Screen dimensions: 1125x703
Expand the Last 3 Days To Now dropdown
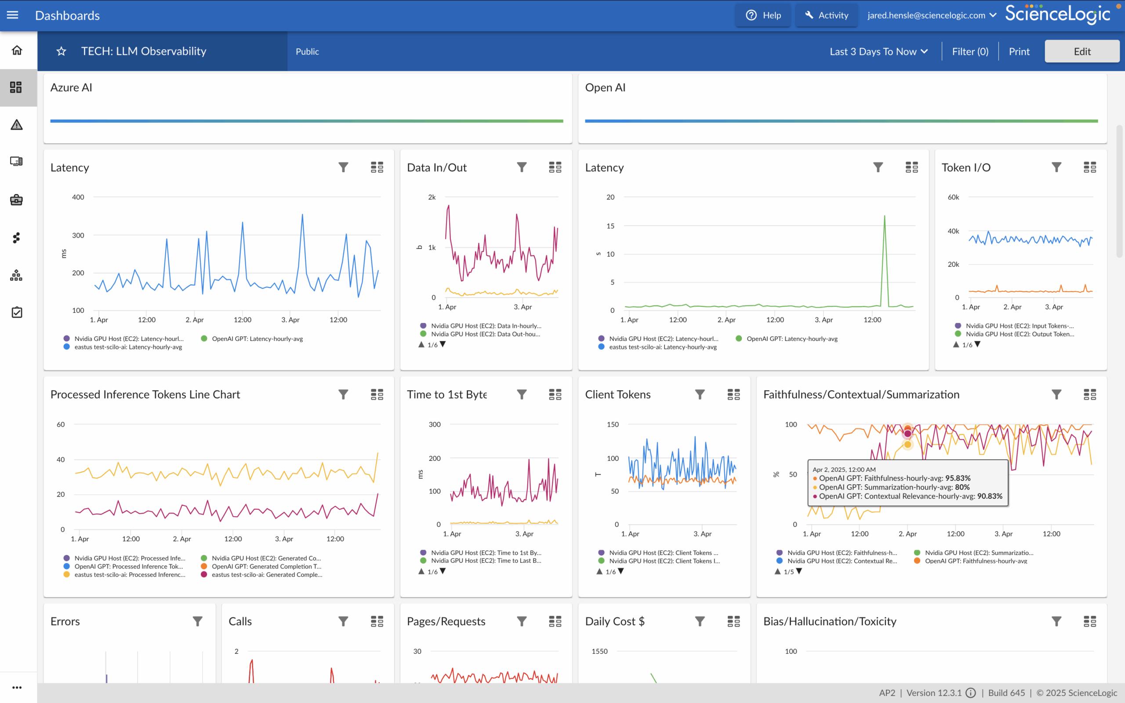pyautogui.click(x=878, y=51)
